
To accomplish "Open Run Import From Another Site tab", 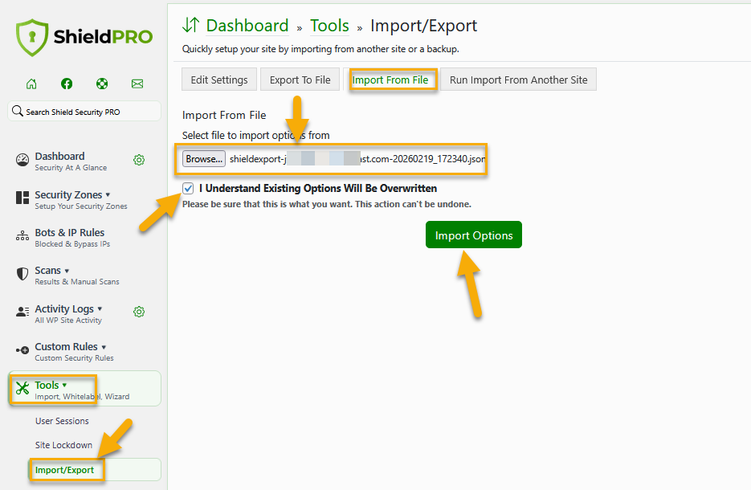I will (518, 80).
